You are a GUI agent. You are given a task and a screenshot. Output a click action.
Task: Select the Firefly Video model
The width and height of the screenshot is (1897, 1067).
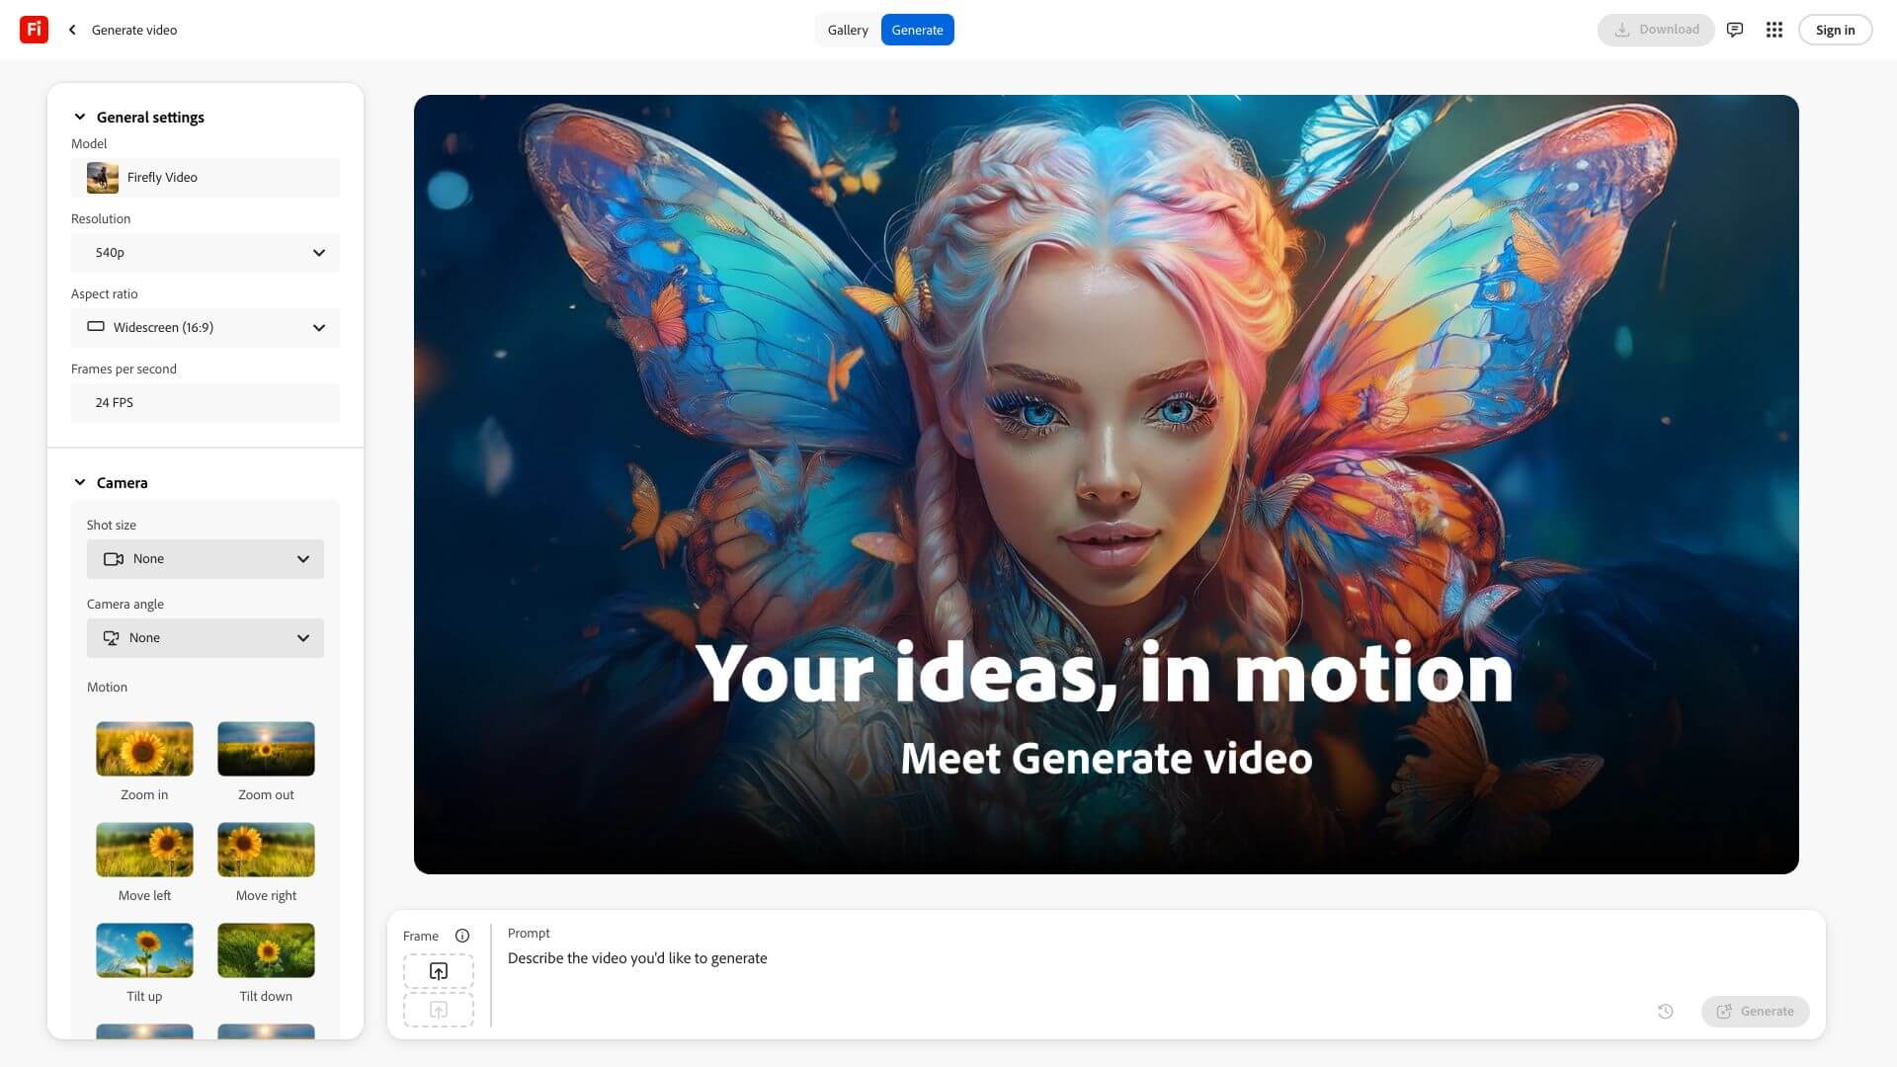click(205, 178)
